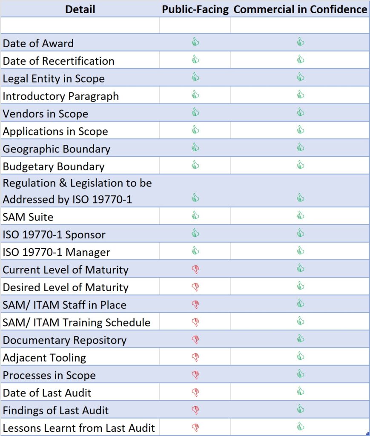This screenshot has width=370, height=436.
Task: Select the Budgetary Boundary row label
Action: click(x=54, y=166)
